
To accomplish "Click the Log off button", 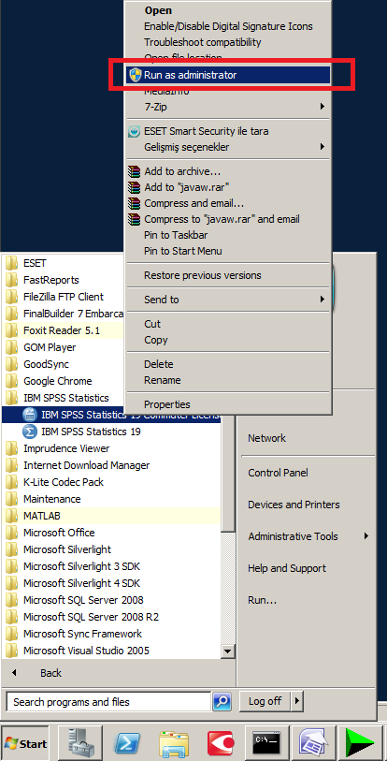I will point(265,701).
